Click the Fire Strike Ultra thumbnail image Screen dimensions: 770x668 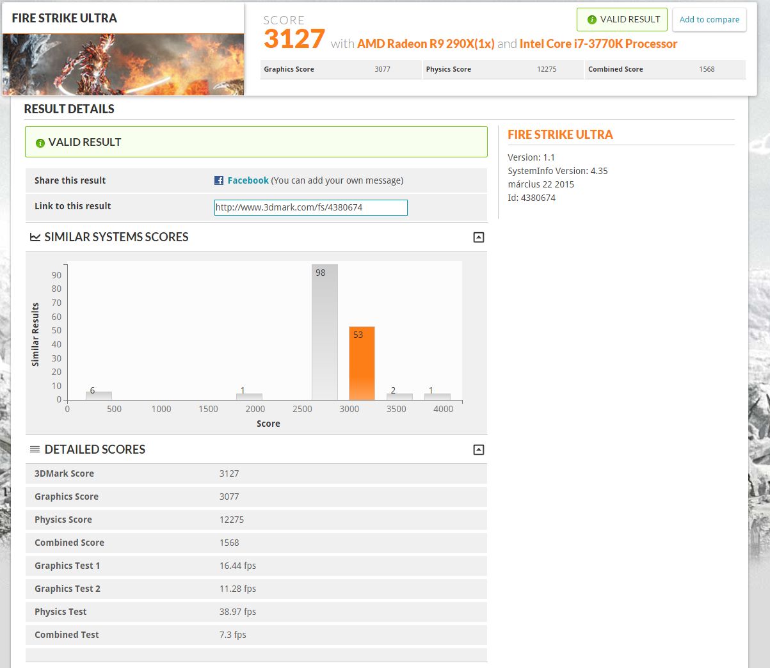coord(124,64)
